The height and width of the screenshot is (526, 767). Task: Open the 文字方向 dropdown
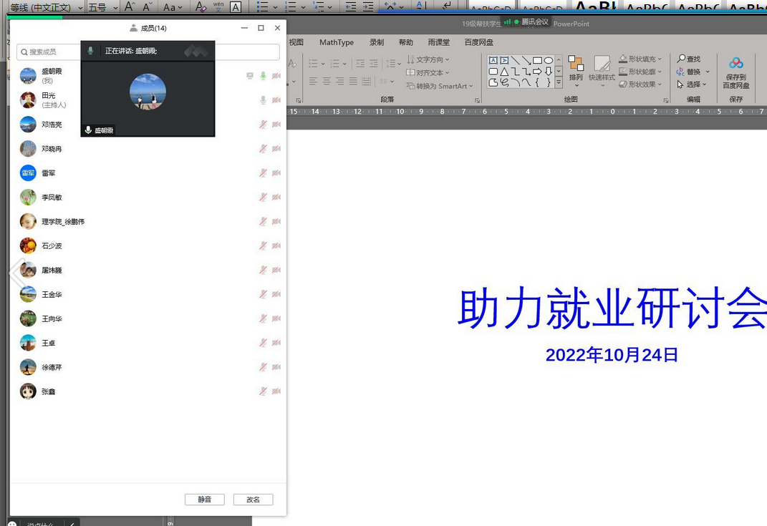click(430, 59)
